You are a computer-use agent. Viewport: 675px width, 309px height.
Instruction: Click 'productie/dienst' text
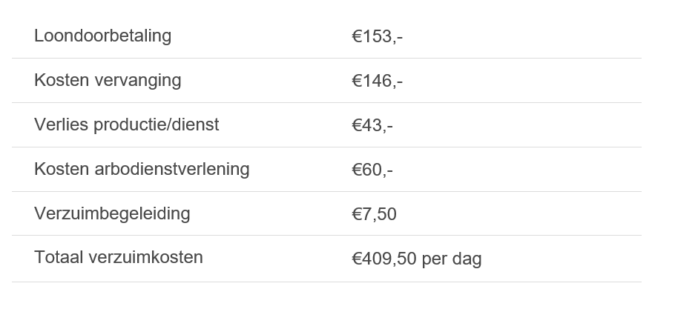click(157, 125)
